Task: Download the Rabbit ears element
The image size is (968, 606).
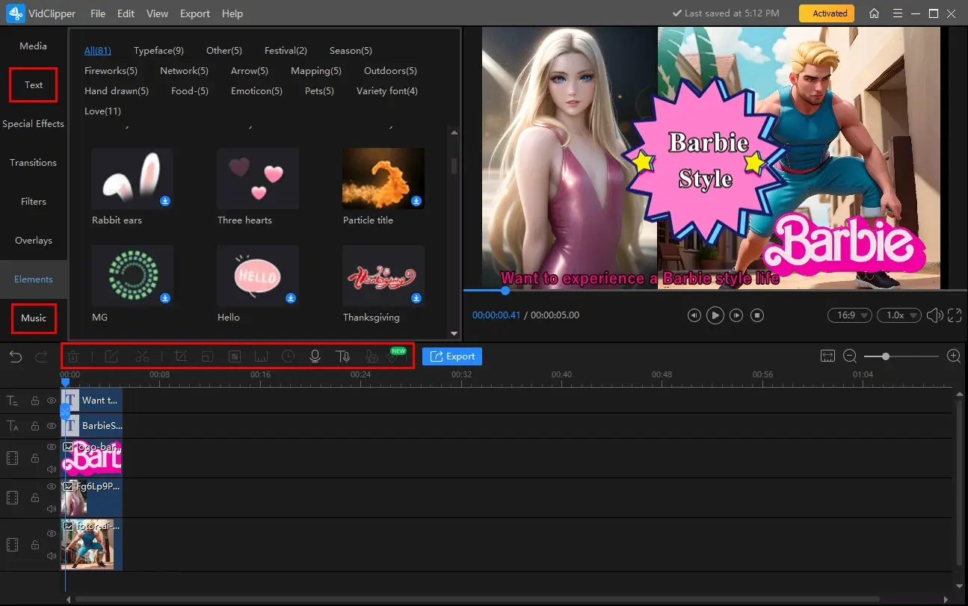Action: 164,201
